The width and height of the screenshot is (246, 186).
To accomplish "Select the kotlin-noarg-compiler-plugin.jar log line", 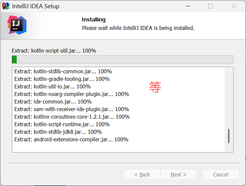I will pyautogui.click(x=72, y=94).
